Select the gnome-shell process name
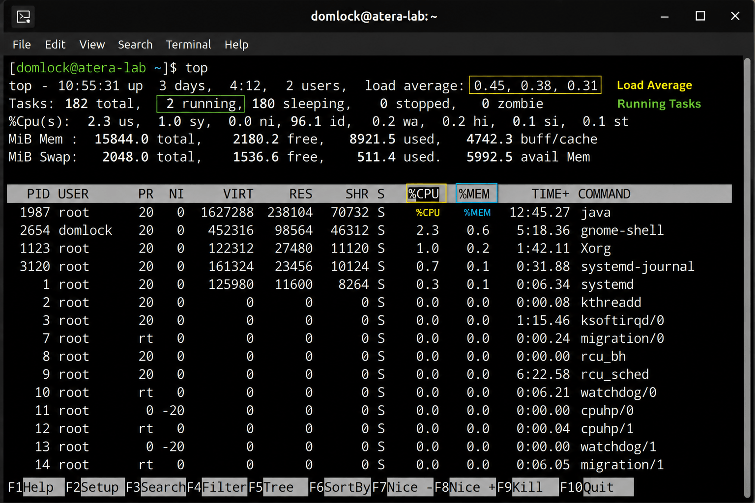 (622, 230)
